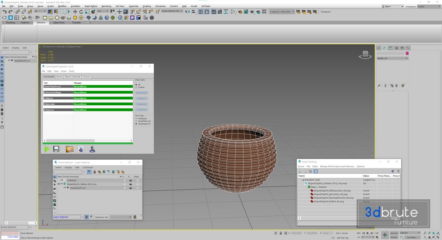The width and height of the screenshot is (442, 240).
Task: Pin the modifier stack
Action: 379,86
